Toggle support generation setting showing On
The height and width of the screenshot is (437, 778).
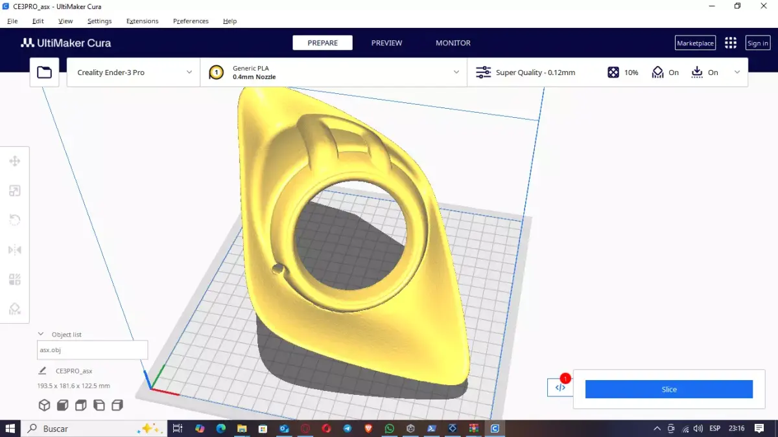[665, 73]
